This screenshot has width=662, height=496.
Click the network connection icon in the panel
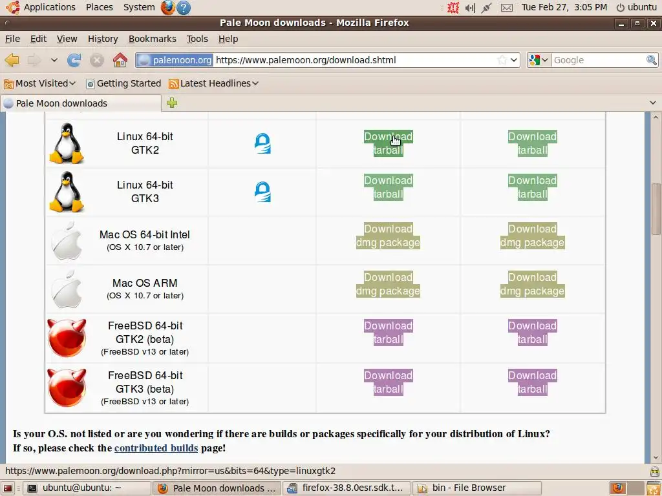486,8
